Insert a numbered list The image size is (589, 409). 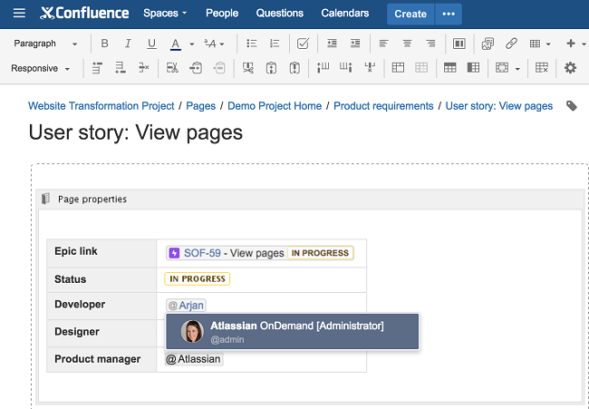[x=275, y=44]
